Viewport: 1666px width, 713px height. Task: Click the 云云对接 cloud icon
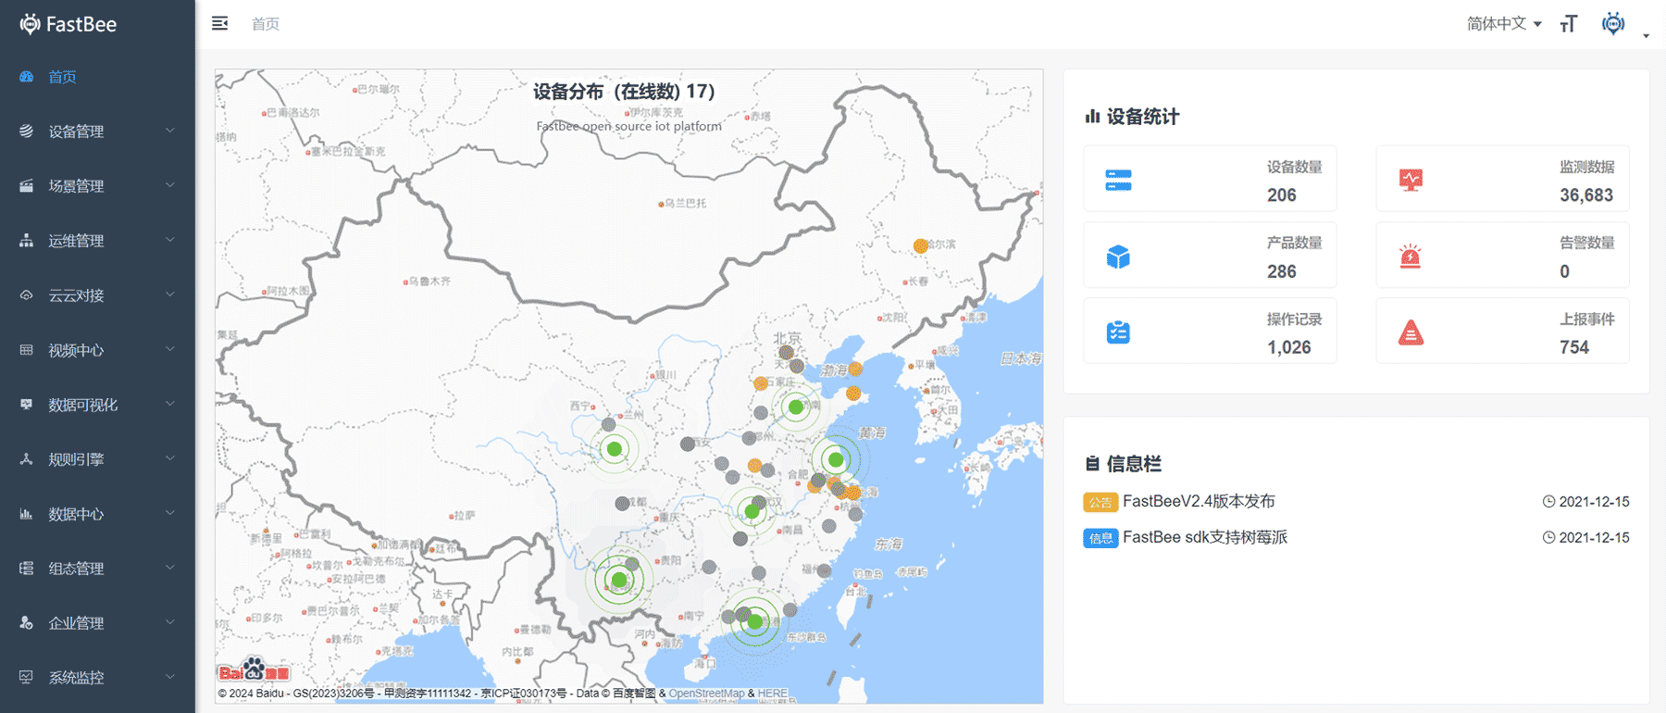pos(26,295)
